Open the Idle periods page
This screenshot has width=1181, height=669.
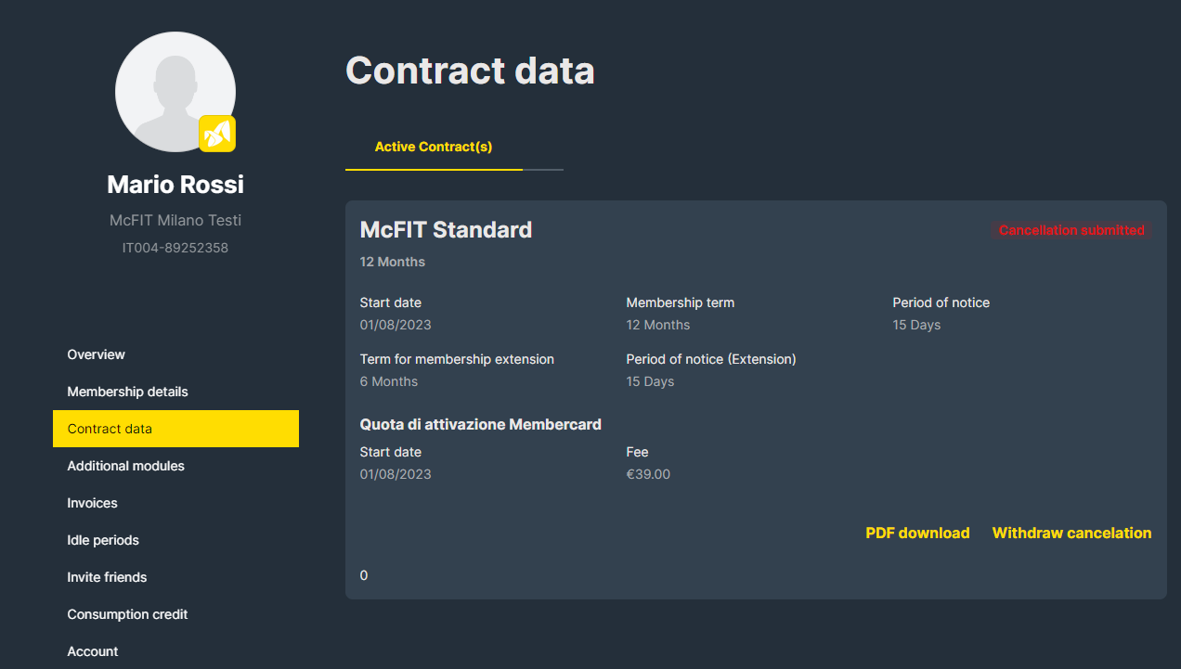coord(103,540)
